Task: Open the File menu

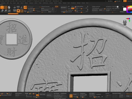Action: tap(11, 3)
